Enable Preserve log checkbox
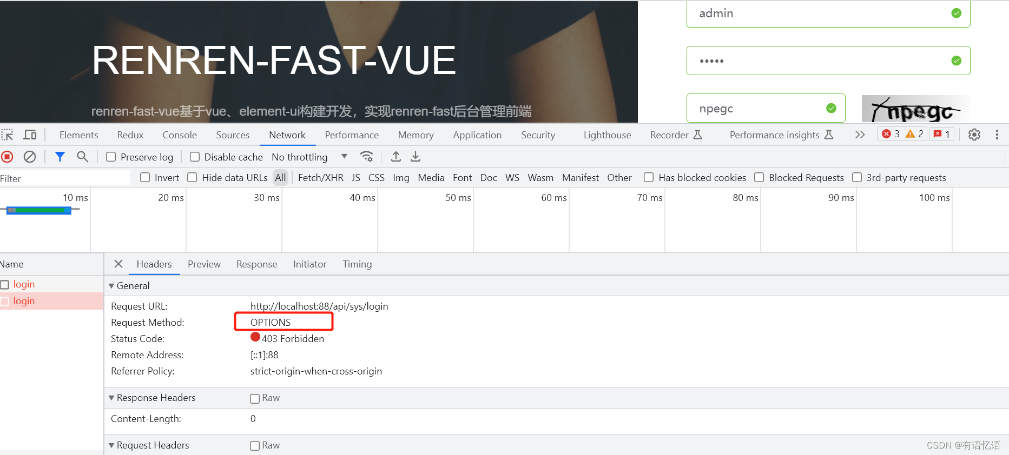Screen dimensions: 1009x455 [x=111, y=157]
